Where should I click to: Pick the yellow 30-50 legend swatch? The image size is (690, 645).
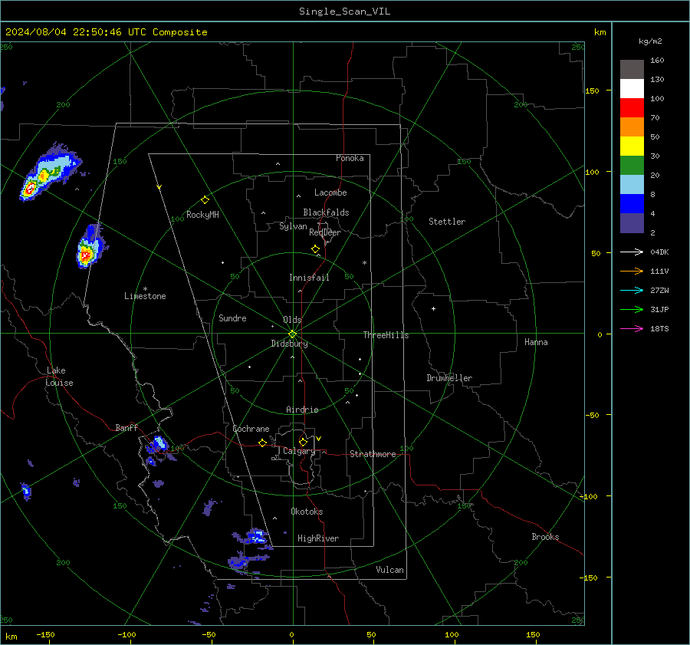[x=632, y=146]
